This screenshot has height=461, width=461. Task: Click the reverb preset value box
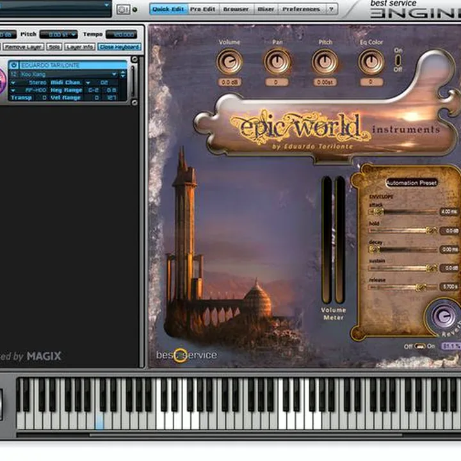pyautogui.click(x=450, y=346)
